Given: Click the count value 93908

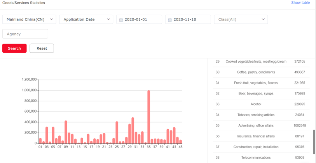Looking at the screenshot, I should [300, 157].
